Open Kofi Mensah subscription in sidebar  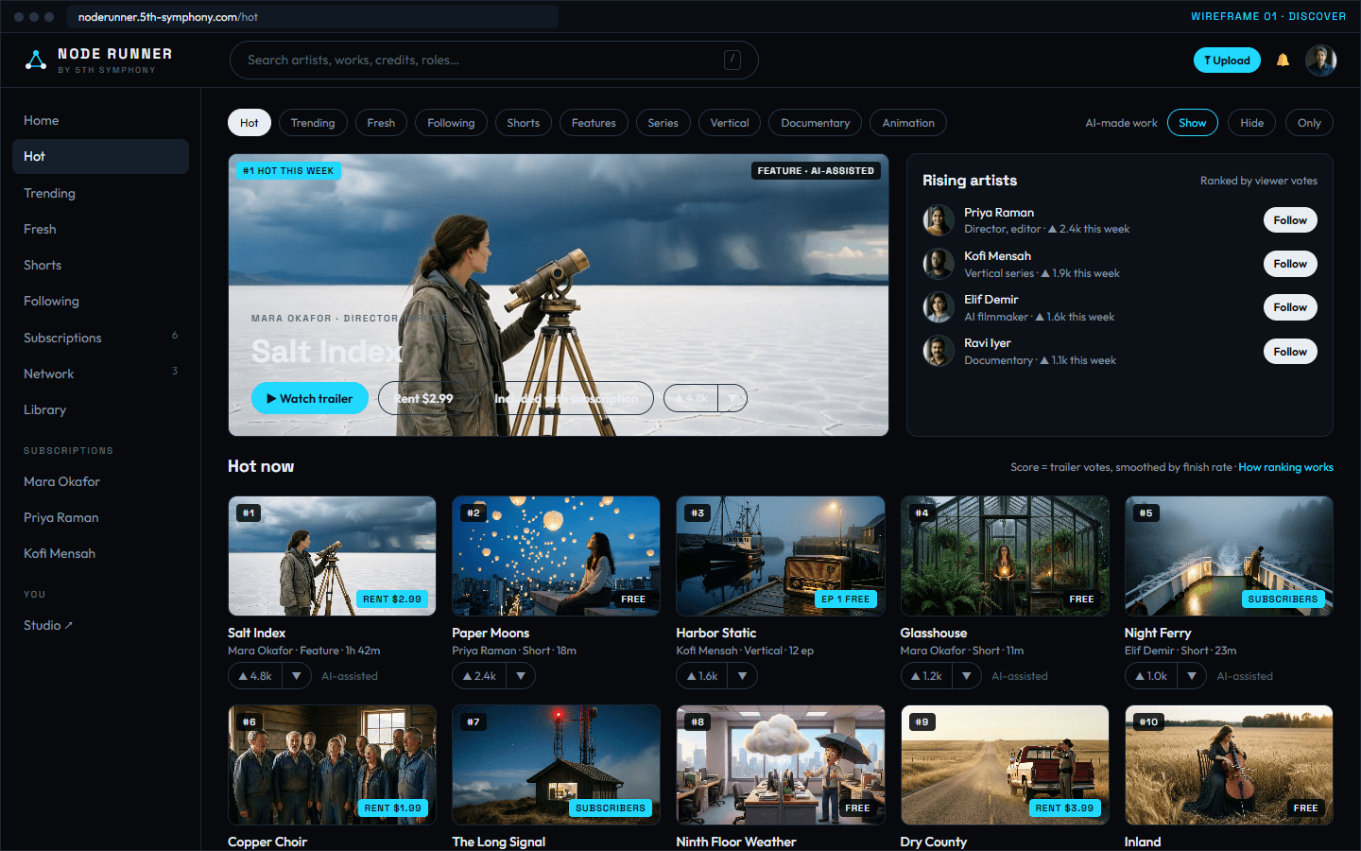click(100, 553)
